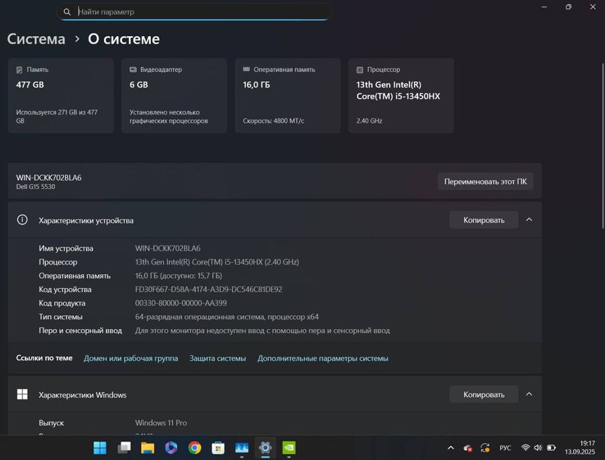This screenshot has height=460, width=605.
Task: Click the 'Dell G15 5530' model text
Action: (36, 187)
